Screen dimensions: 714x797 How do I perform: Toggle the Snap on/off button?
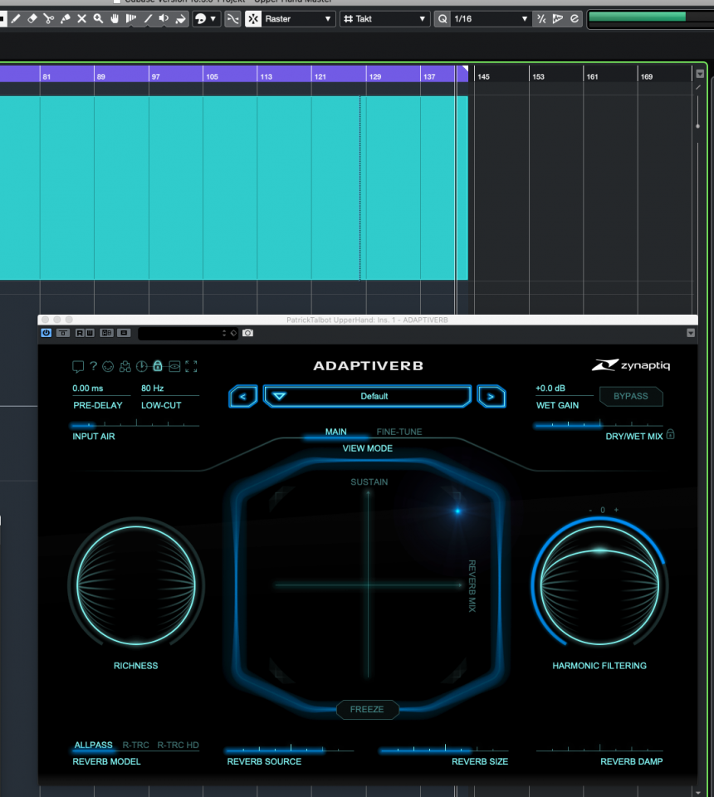[x=253, y=19]
